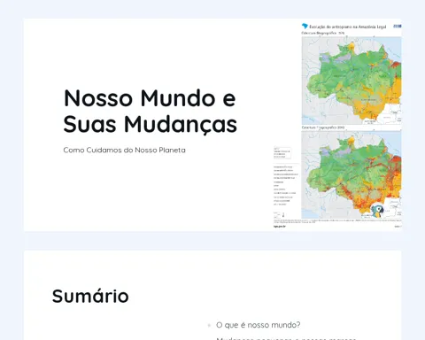
Task: Click the bullet marker before 'O que é nosso mundo?'
Action: 209,325
